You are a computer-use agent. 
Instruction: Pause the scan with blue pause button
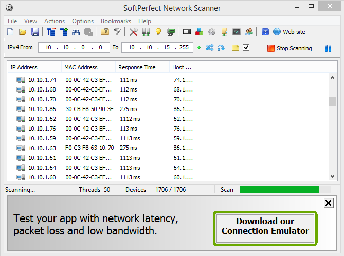(x=328, y=48)
